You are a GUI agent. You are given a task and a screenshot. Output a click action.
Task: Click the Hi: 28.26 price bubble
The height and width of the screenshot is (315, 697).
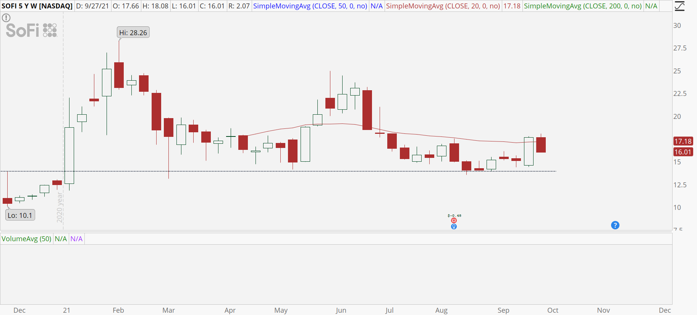(x=133, y=32)
